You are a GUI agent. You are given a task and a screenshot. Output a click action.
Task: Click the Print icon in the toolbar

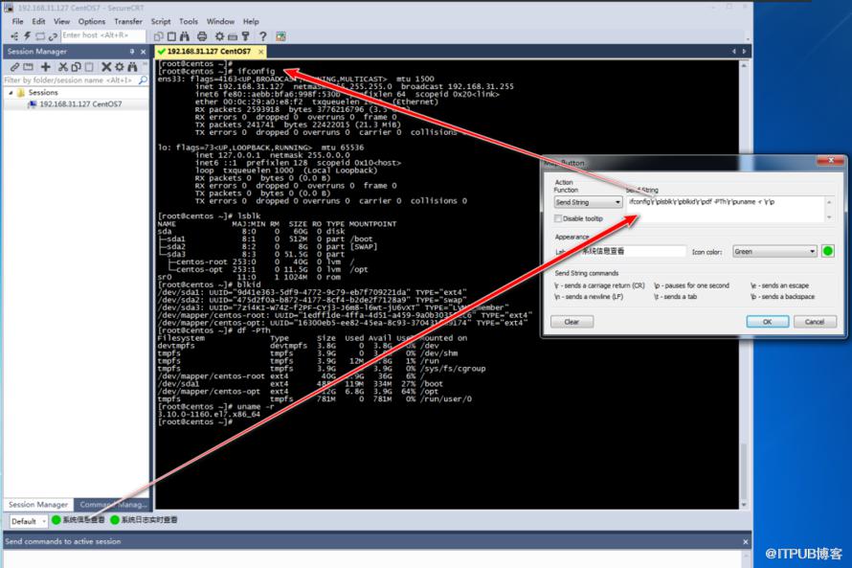tap(202, 36)
